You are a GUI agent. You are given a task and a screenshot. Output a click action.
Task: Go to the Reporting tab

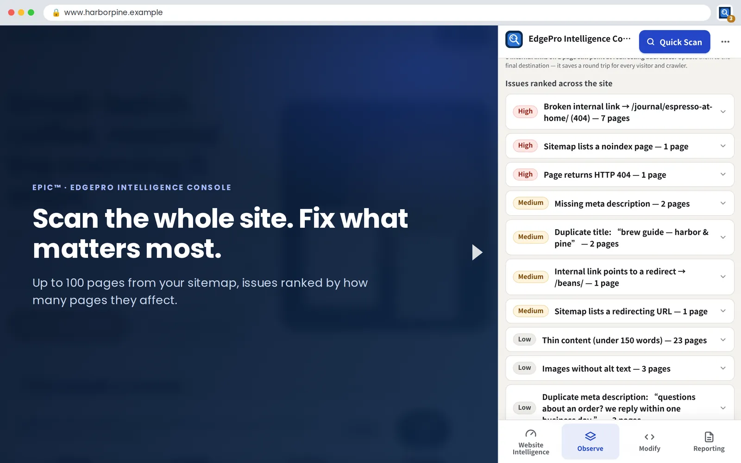(x=709, y=442)
